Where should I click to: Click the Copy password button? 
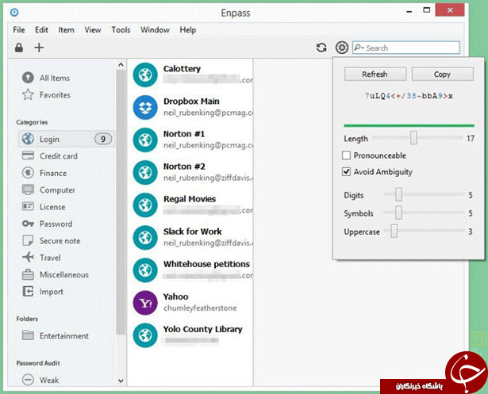coord(442,75)
